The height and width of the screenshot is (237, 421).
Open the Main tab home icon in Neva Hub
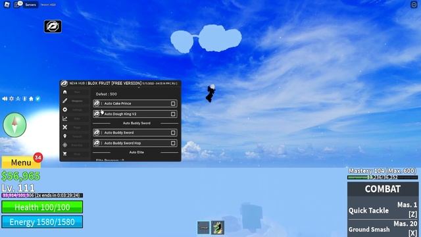[x=64, y=92]
